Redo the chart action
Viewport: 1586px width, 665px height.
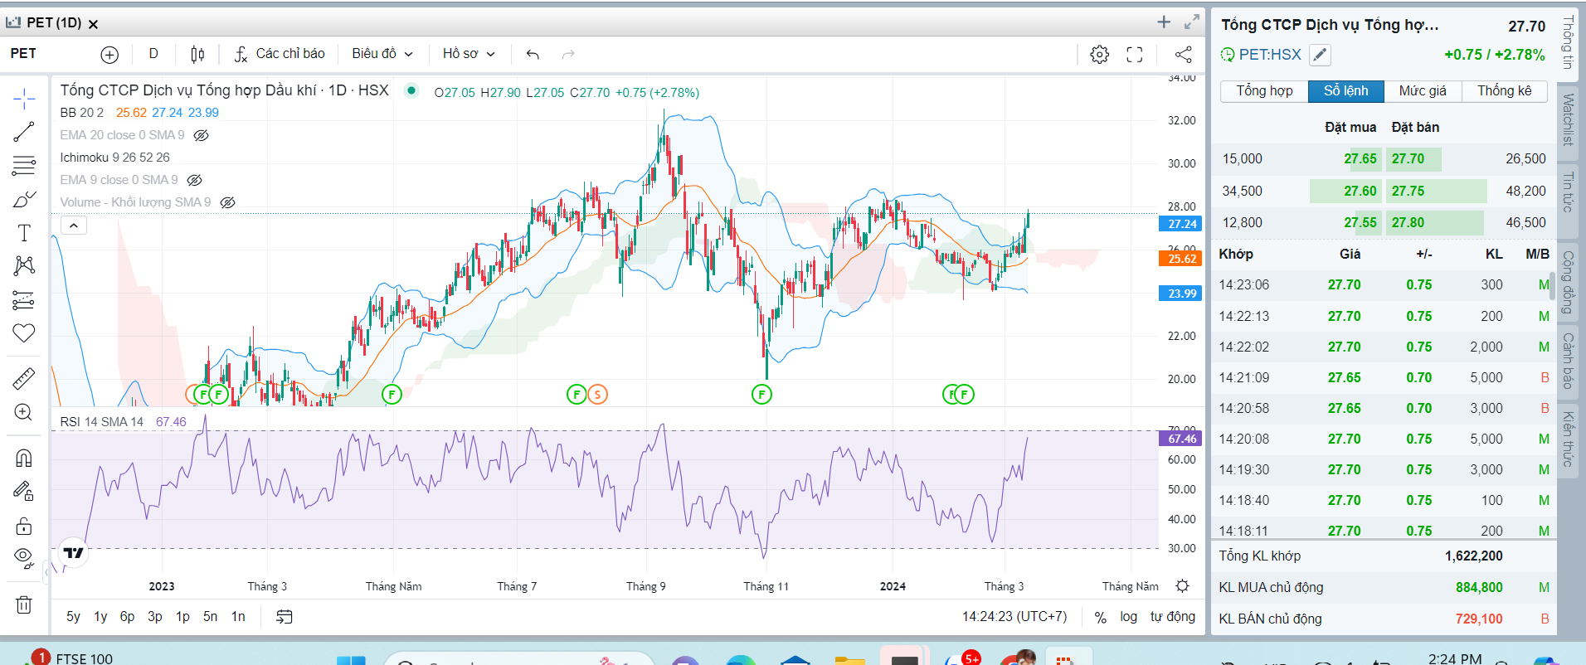coord(568,55)
